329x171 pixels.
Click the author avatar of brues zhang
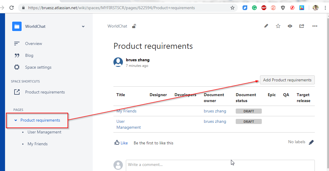click(118, 62)
